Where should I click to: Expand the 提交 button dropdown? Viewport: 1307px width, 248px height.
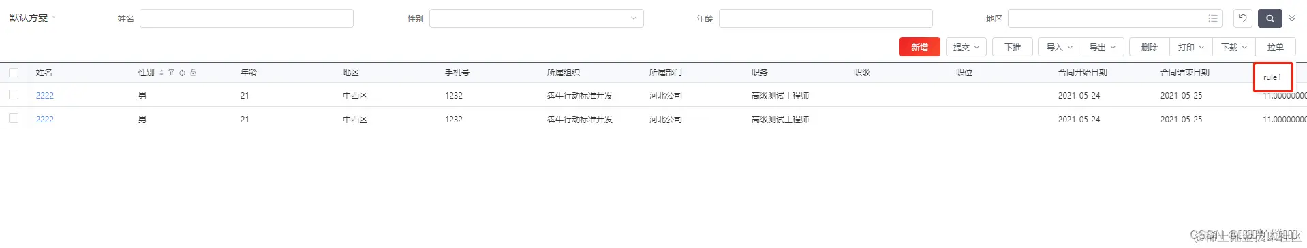966,47
